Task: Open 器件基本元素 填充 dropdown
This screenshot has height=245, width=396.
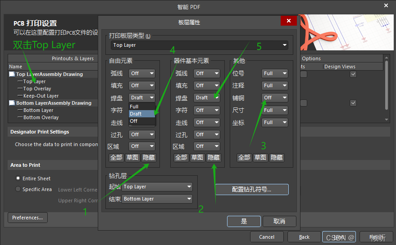Action: click(207, 85)
